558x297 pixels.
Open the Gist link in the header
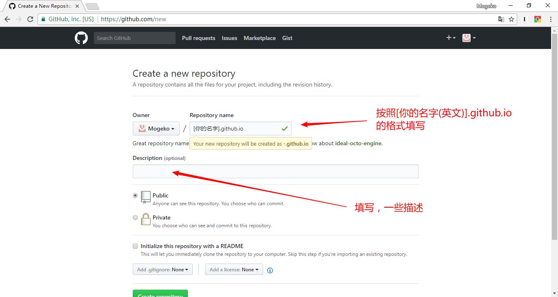tap(287, 38)
